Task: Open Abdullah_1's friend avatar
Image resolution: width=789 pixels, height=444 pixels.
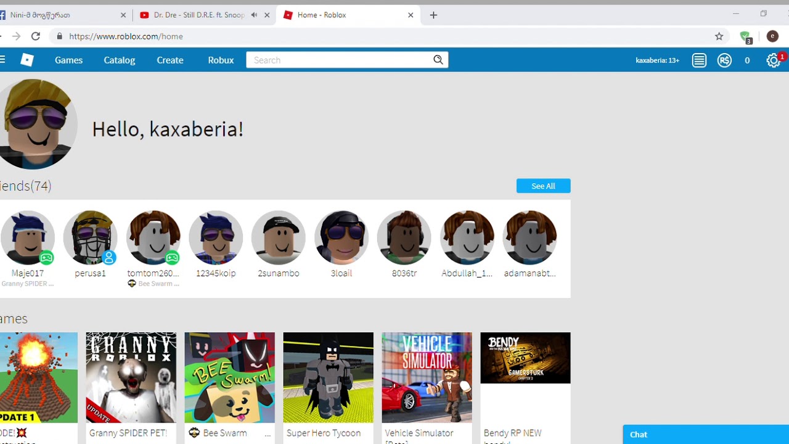Action: (467, 238)
